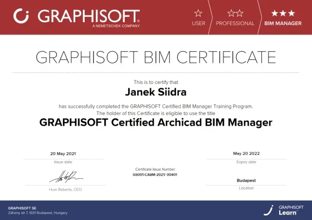312x220 pixels.
Task: Click the 'has successfully completed' sentence
Action: [x=156, y=107]
